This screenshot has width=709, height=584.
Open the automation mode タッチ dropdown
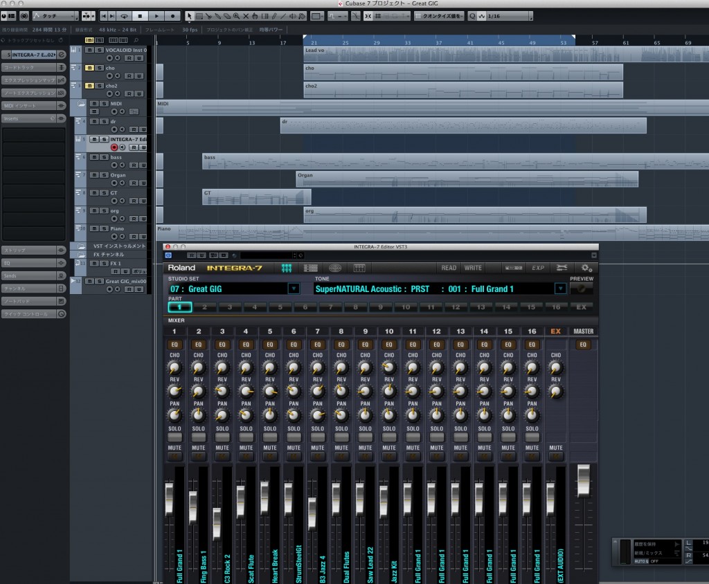[x=56, y=16]
